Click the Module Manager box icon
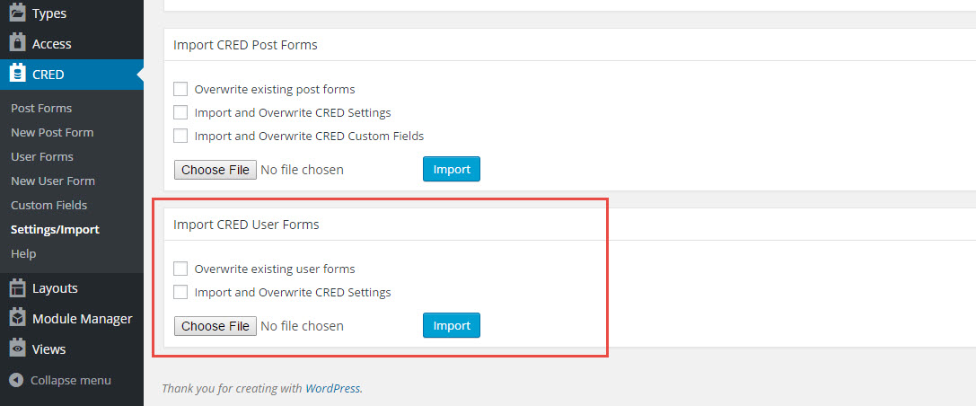Image resolution: width=976 pixels, height=406 pixels. pyautogui.click(x=17, y=318)
